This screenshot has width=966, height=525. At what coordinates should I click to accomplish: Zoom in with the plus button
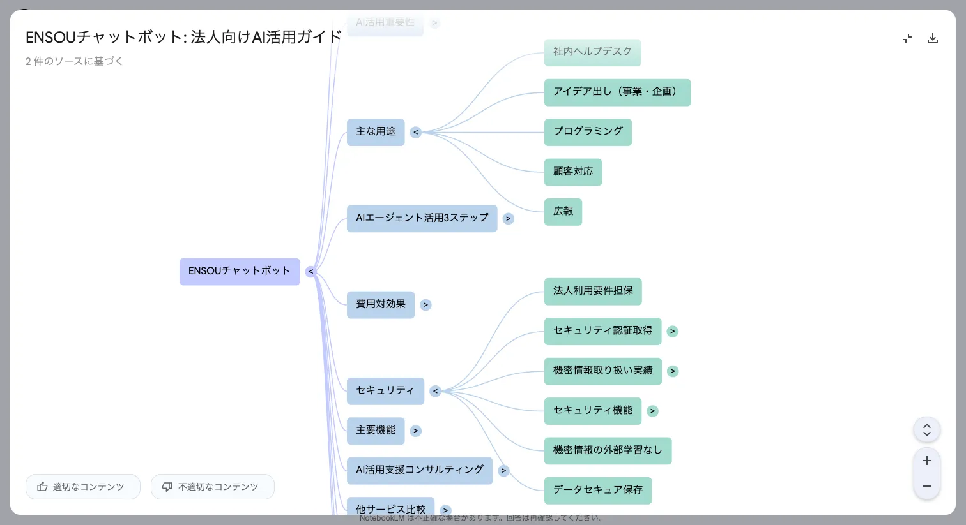point(927,461)
